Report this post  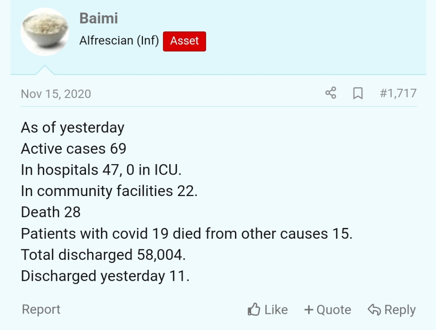click(41, 309)
